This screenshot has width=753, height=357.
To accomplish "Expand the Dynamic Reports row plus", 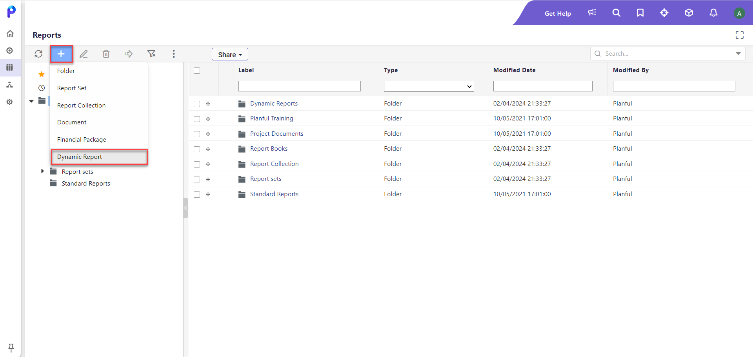I will [208, 104].
